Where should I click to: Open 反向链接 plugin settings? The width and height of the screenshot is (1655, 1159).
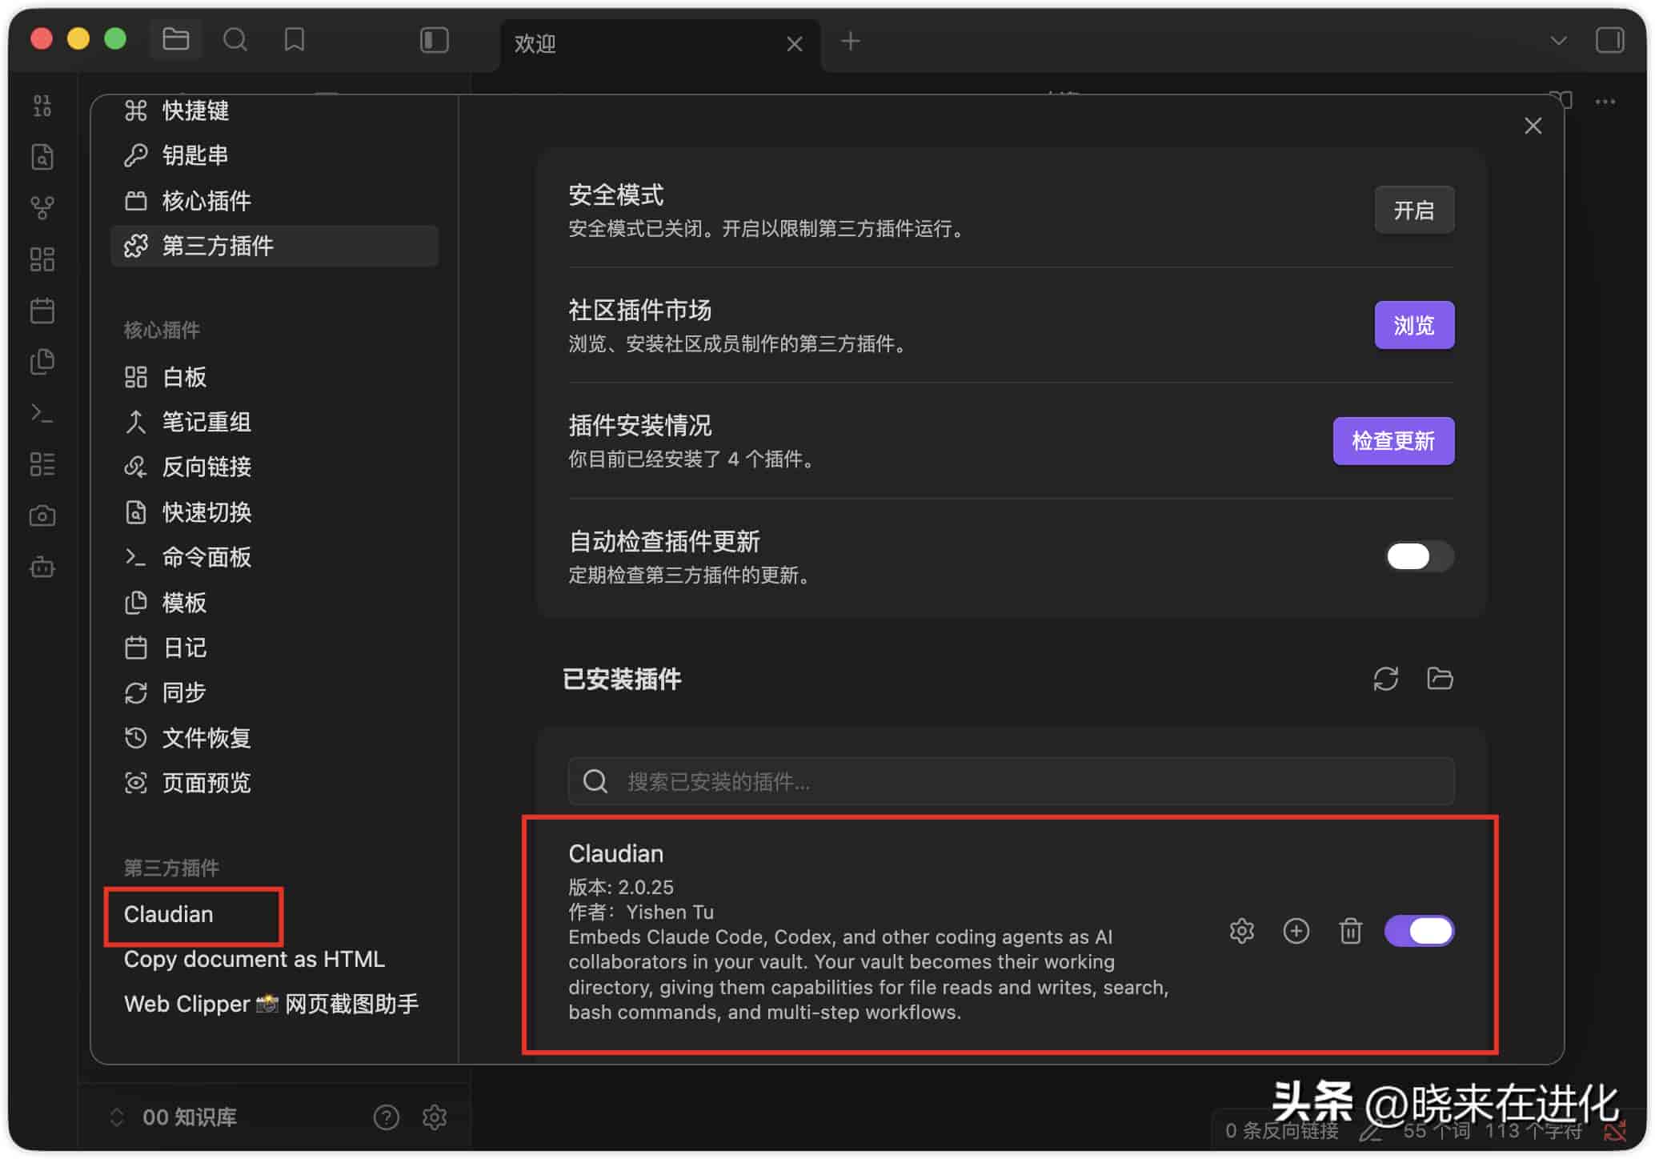pyautogui.click(x=274, y=467)
